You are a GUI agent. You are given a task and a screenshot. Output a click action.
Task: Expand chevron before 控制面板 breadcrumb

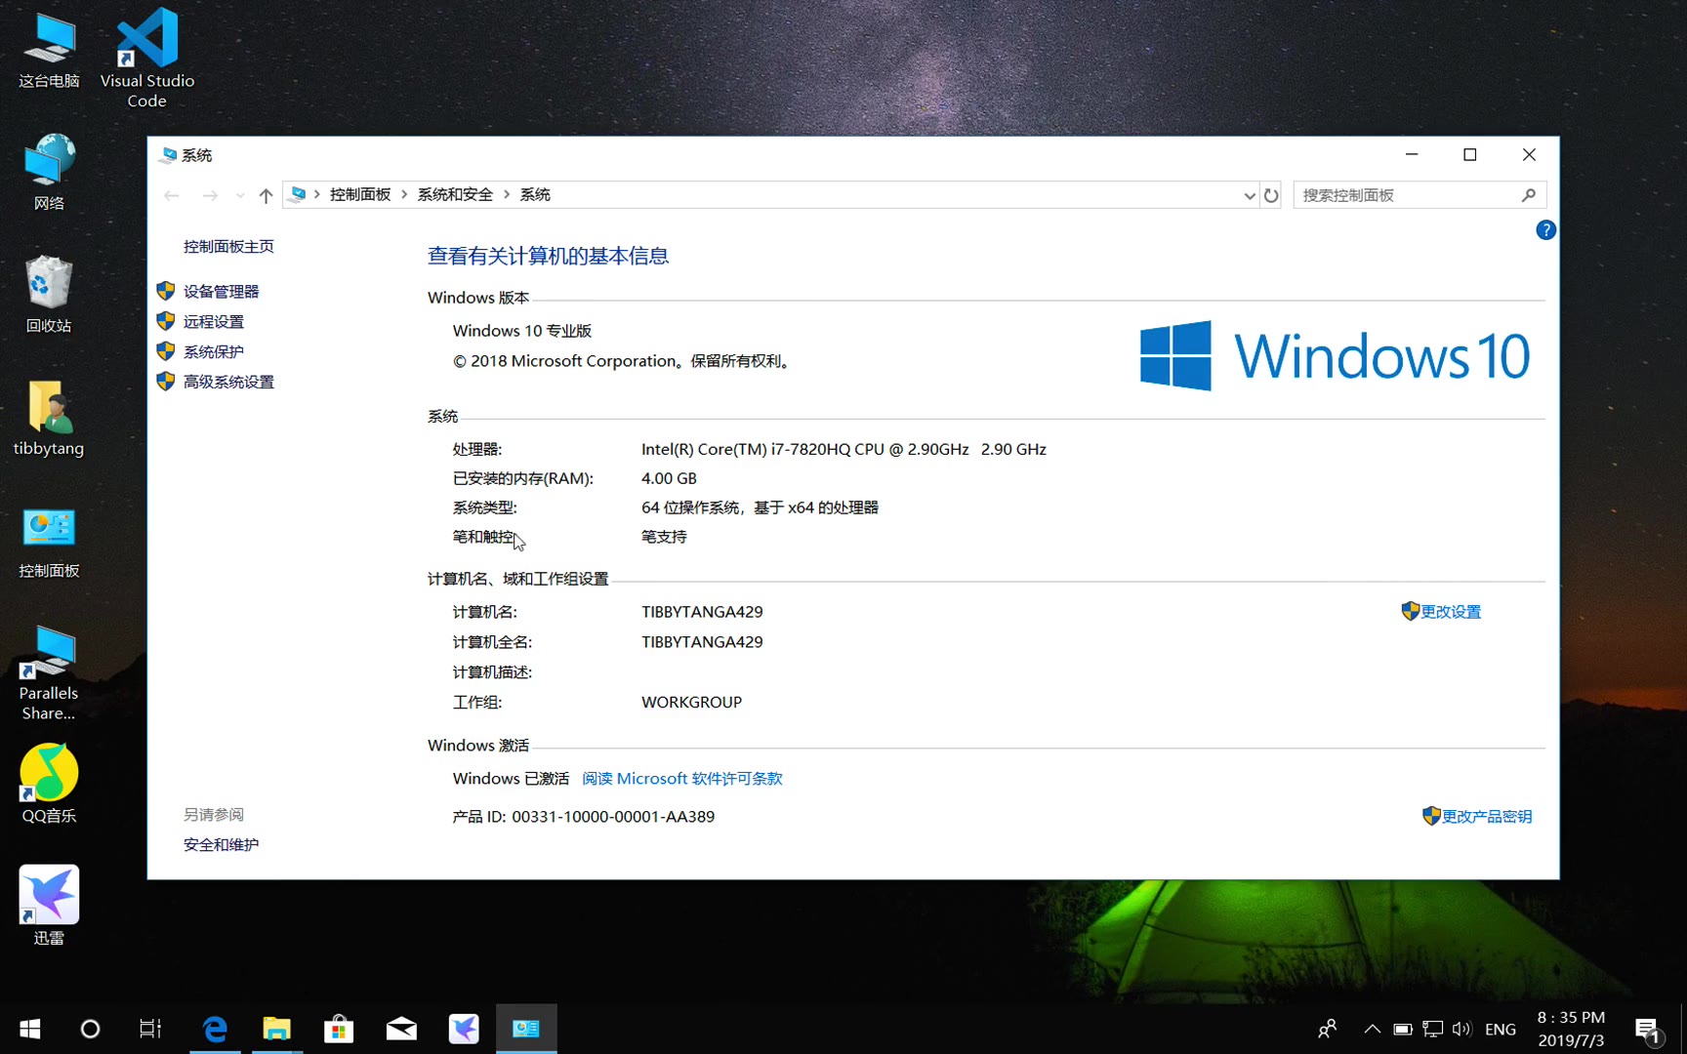pyautogui.click(x=316, y=195)
